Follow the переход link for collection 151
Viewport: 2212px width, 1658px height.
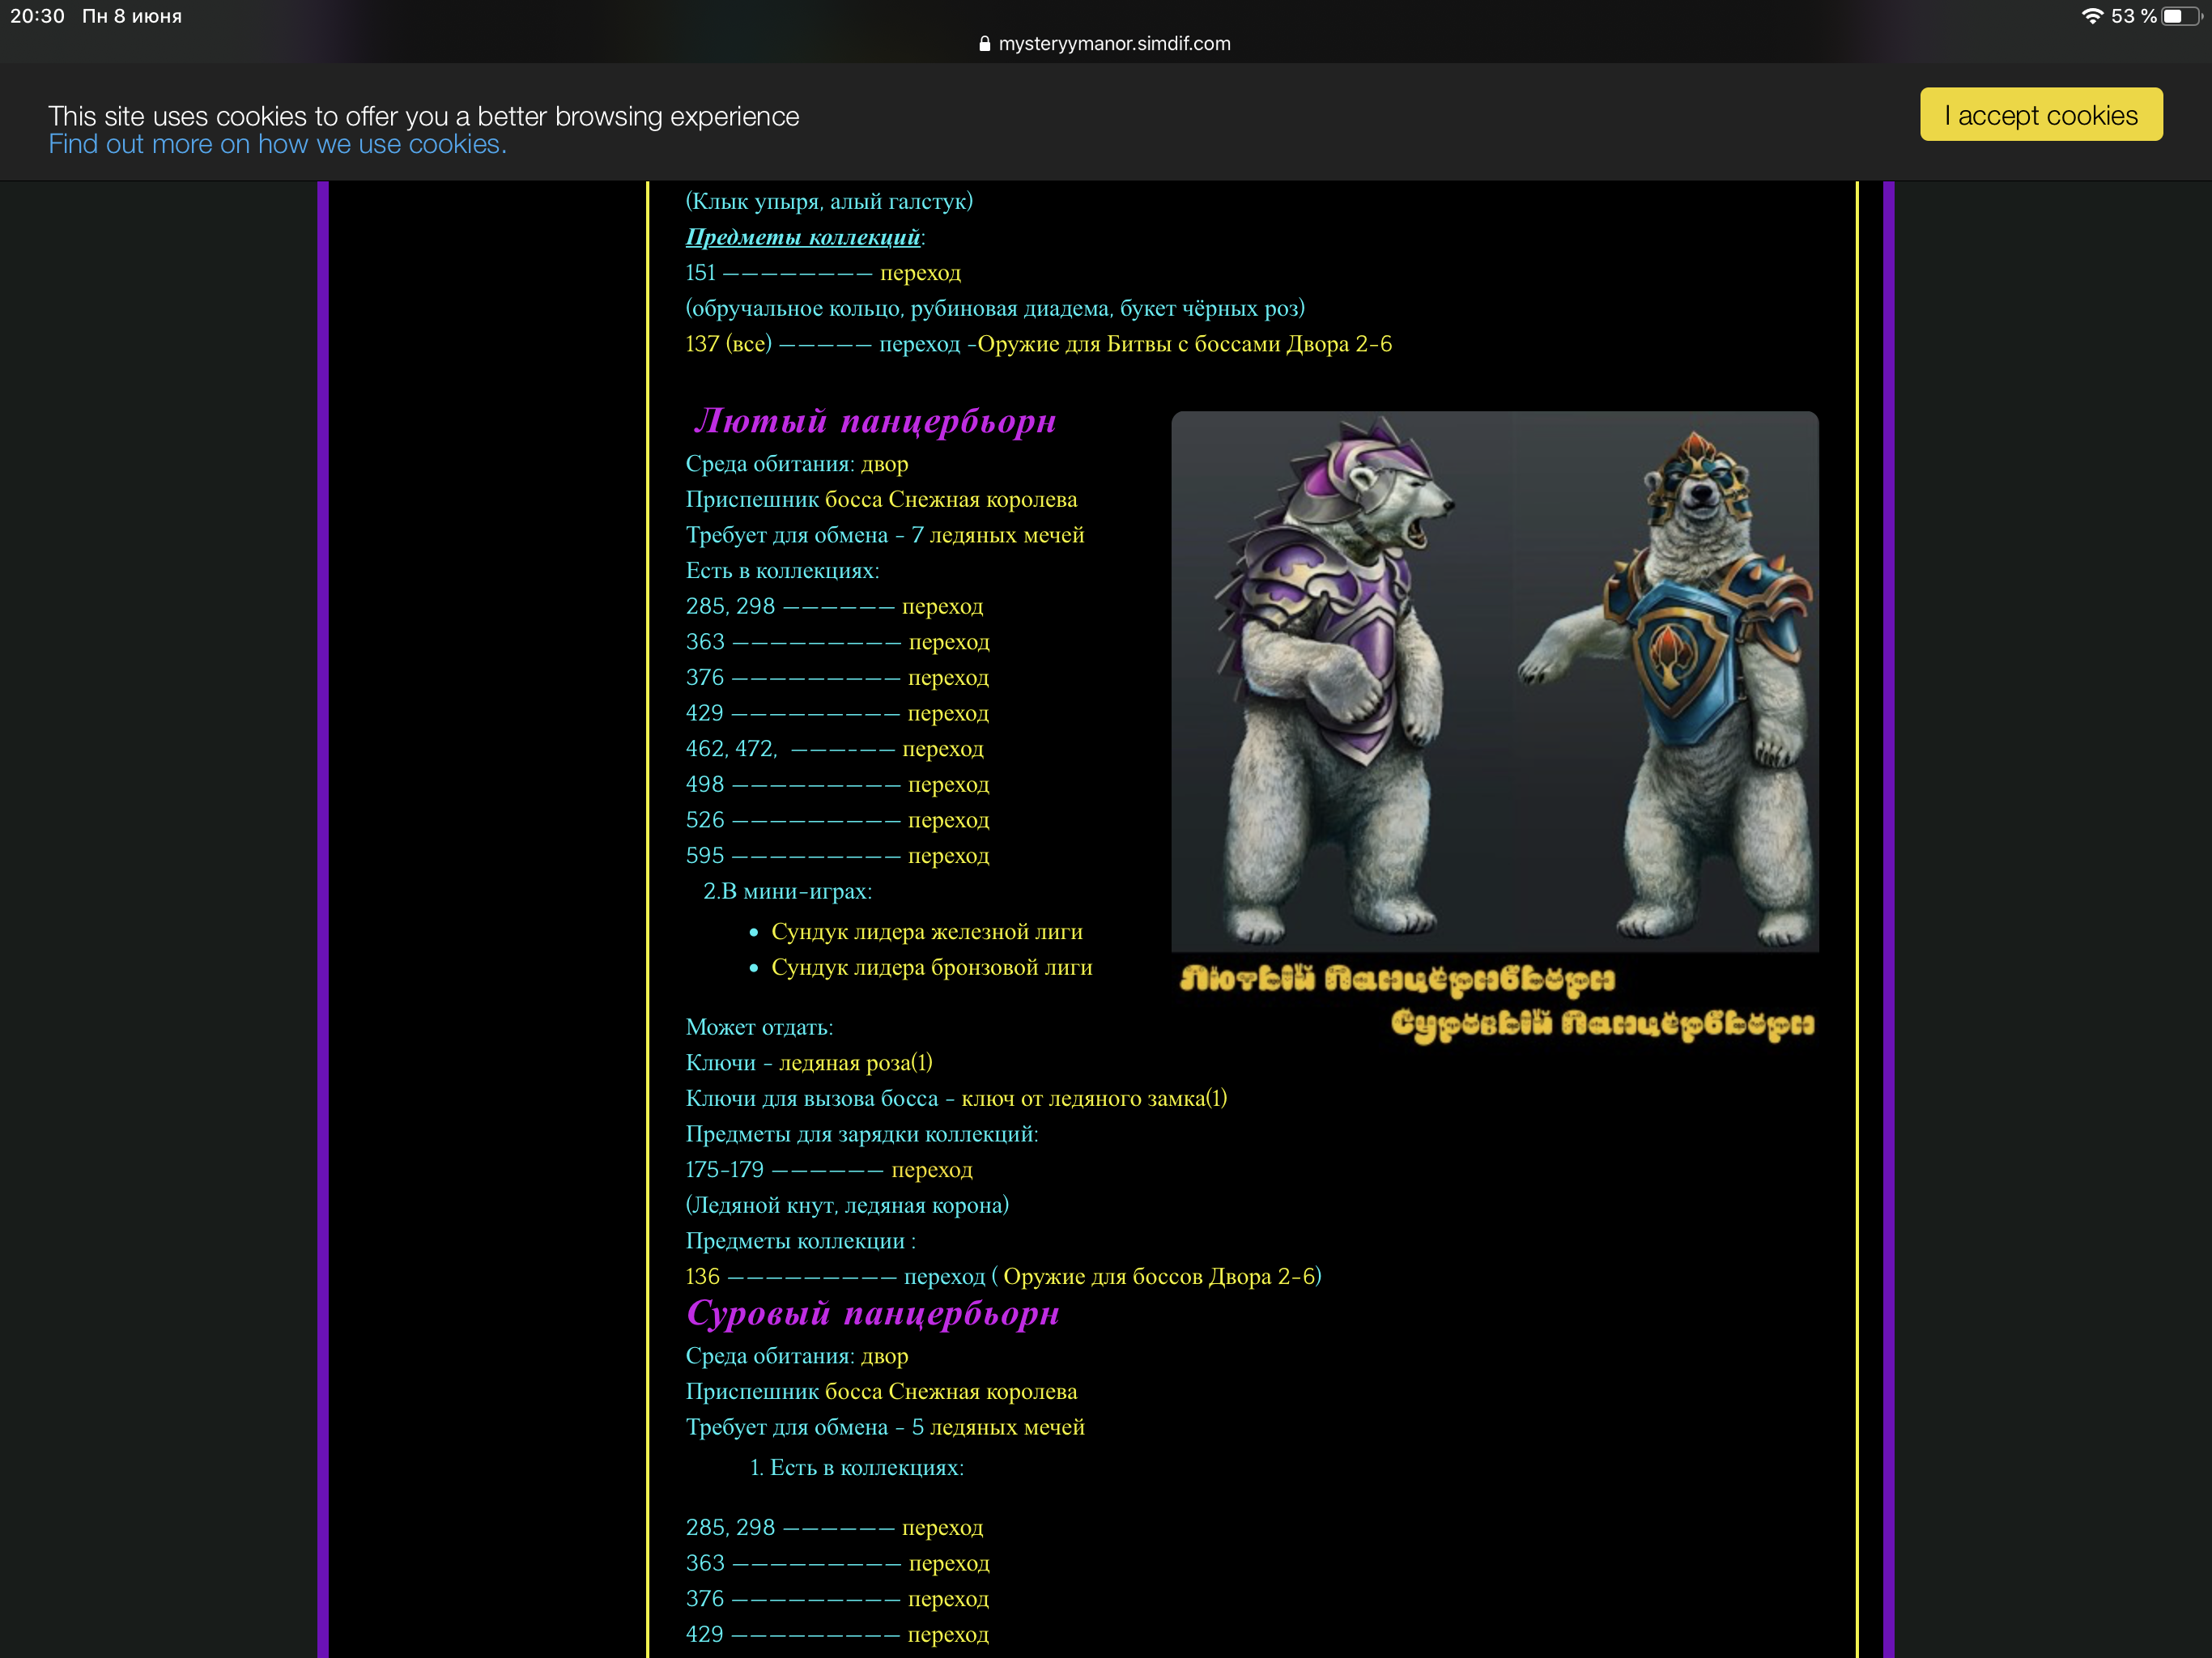920,272
